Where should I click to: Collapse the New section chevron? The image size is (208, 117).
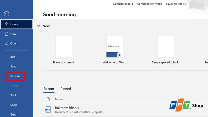tap(38, 26)
